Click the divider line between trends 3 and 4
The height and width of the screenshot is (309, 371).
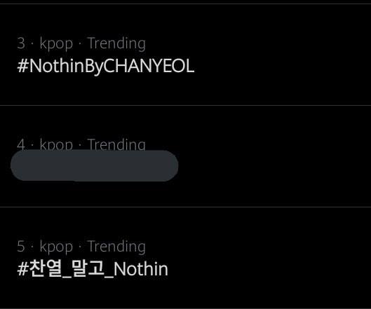[x=185, y=105]
